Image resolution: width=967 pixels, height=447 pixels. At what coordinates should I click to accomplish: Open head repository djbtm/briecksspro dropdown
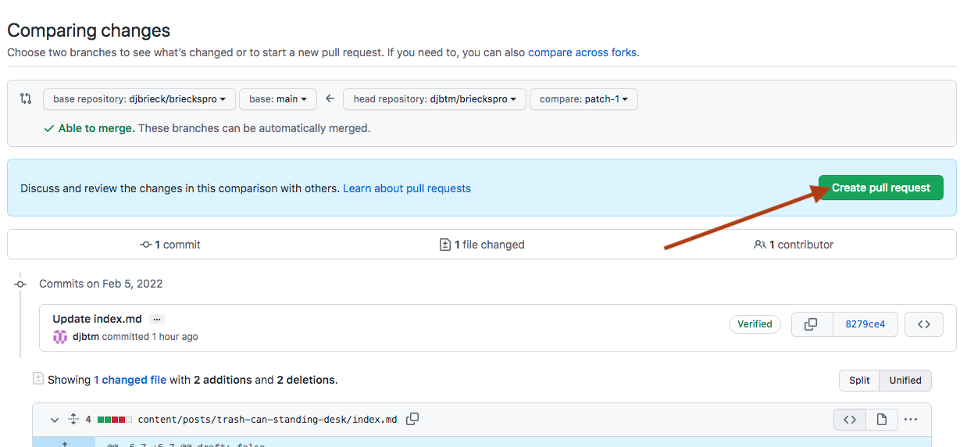(434, 99)
